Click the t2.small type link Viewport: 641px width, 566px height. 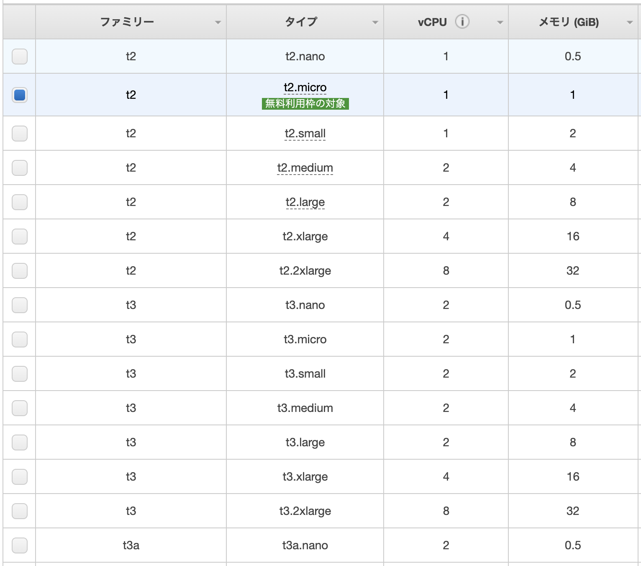coord(305,134)
